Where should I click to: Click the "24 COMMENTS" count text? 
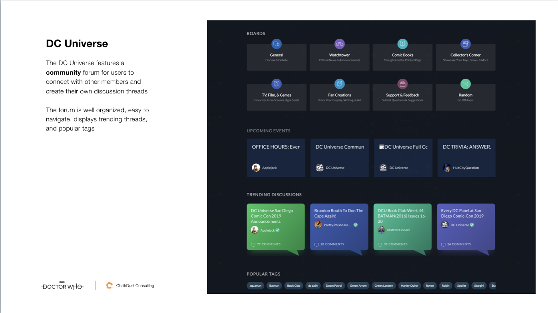tap(459, 244)
